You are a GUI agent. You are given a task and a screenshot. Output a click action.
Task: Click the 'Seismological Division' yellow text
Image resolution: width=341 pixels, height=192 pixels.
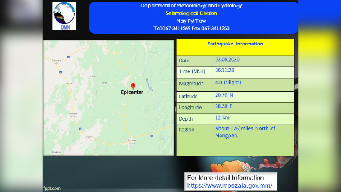pos(191,13)
